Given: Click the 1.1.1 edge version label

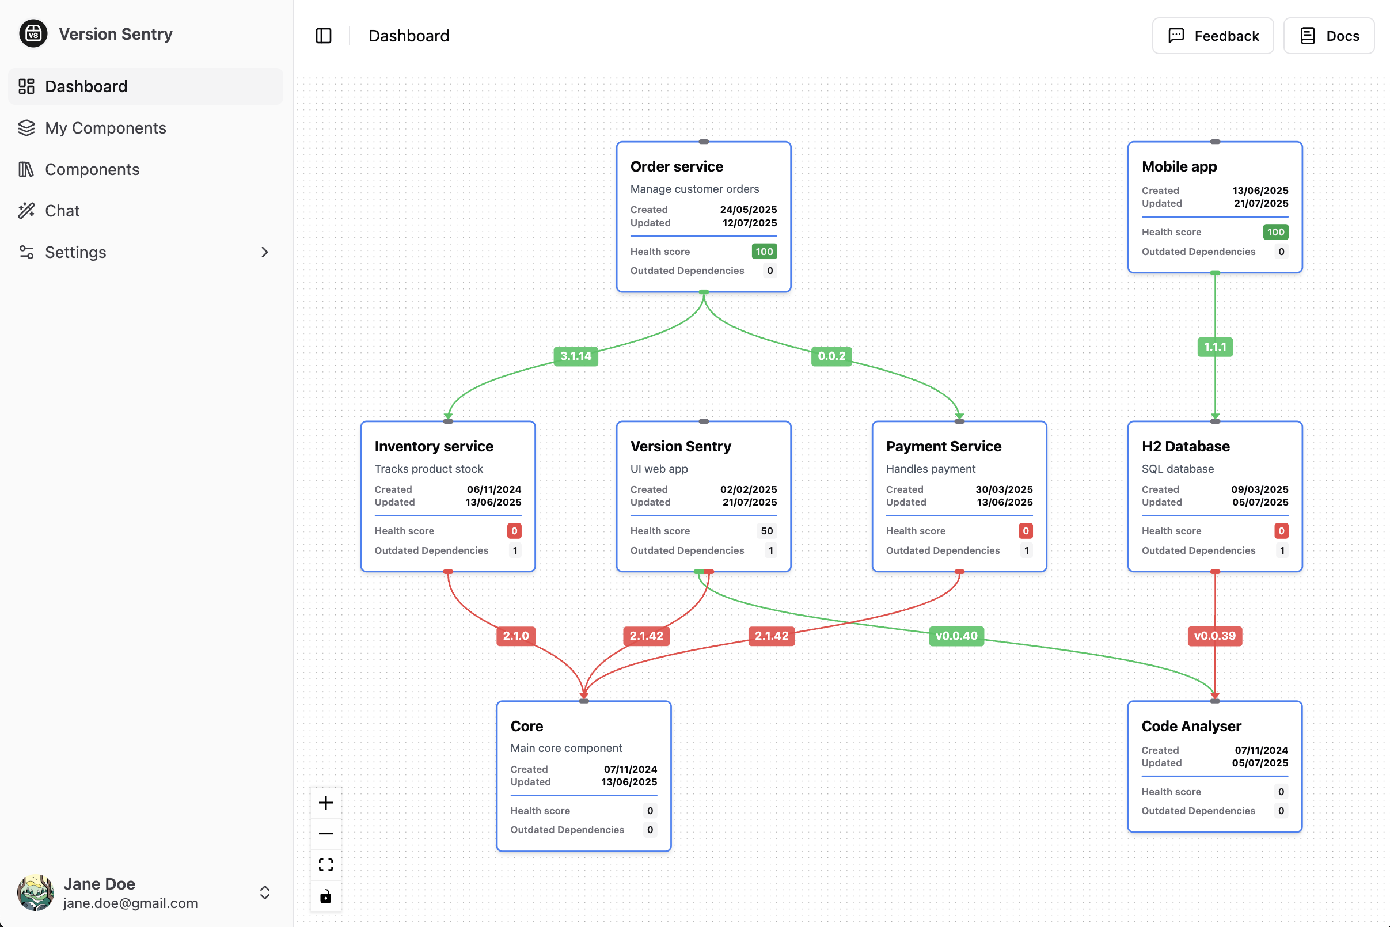Looking at the screenshot, I should 1215,347.
